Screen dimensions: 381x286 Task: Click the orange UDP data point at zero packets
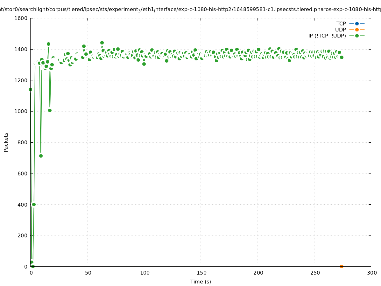click(x=342, y=266)
